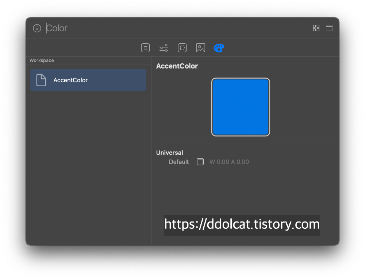Click the small Default color well
Image resolution: width=365 pixels, height=279 pixels.
(x=200, y=162)
